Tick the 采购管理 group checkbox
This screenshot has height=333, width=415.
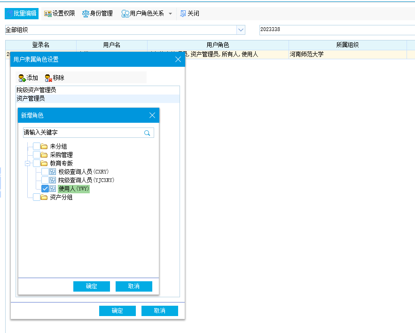click(x=36, y=155)
